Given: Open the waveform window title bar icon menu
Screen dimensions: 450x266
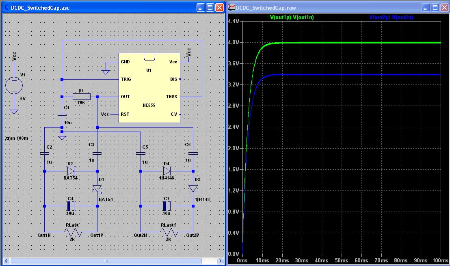Looking at the screenshot, I should click(x=232, y=7).
